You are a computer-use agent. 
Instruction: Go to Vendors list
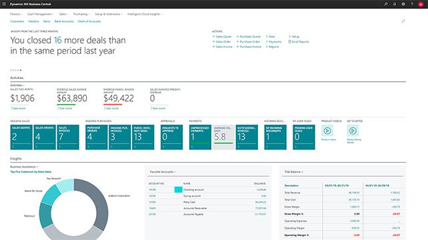click(33, 21)
